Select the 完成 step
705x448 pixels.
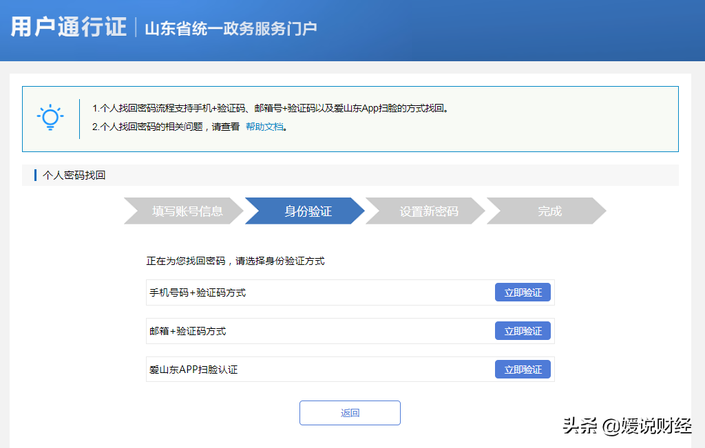[546, 211]
